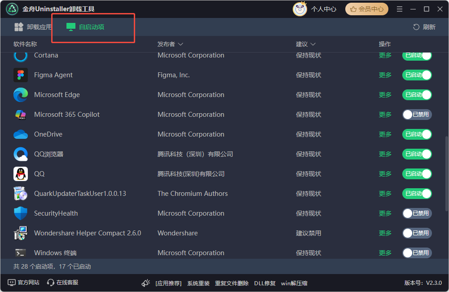Screen dimensions: 449x292
Task: Show 更多 options for OneDrive
Action: coord(385,134)
